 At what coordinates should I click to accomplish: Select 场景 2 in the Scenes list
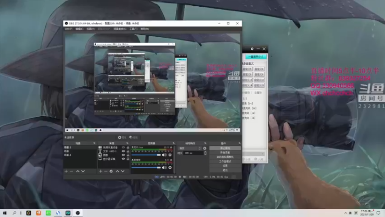coord(80,148)
